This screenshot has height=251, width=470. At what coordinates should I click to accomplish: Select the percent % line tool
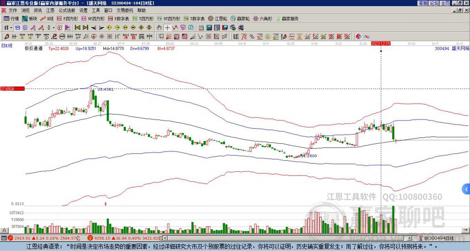click(252, 37)
